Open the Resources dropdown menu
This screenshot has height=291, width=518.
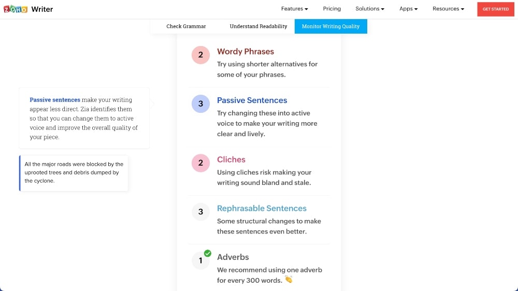(448, 9)
